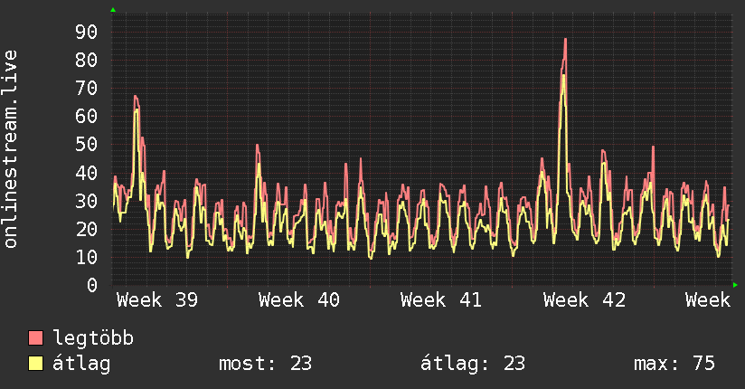Click the Week 39 axis label
Image resolution: width=745 pixels, height=389 pixels.
157,300
